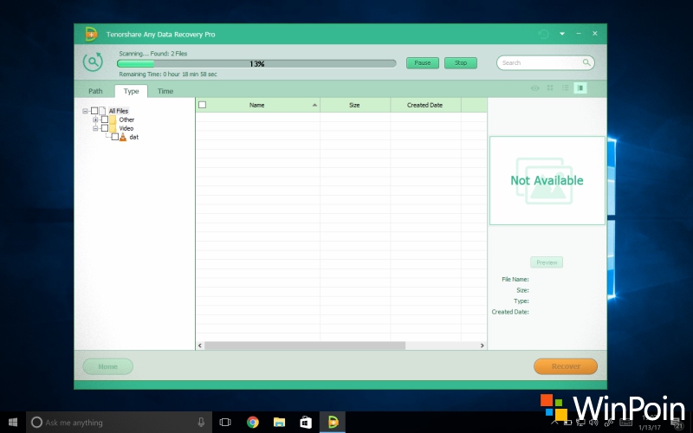Viewport: 693px width, 433px height.
Task: Select the 'Other' tree label
Action: click(x=126, y=120)
